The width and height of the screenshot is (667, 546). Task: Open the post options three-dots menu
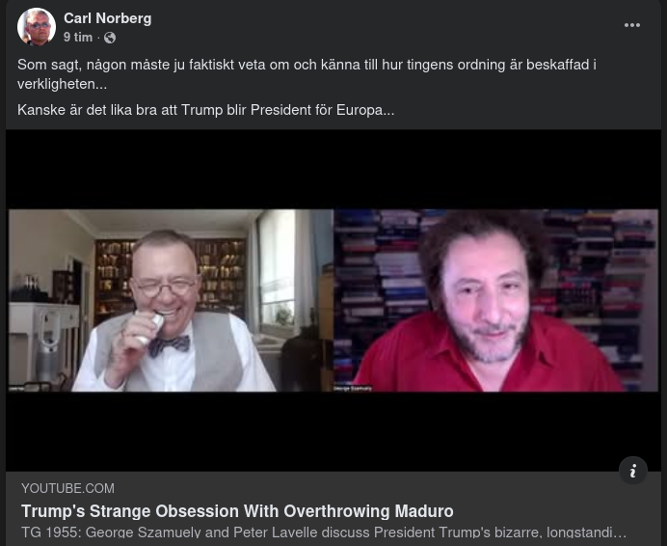click(632, 25)
